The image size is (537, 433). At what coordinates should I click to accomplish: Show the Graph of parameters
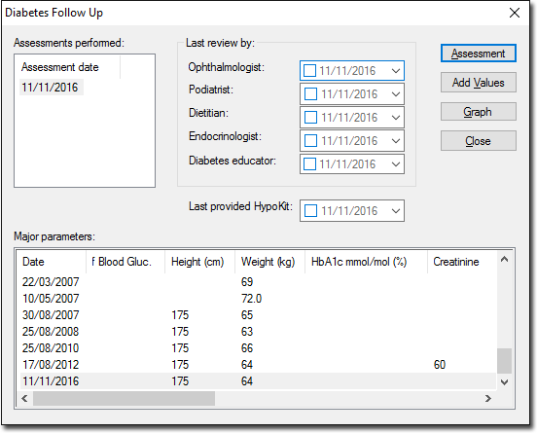click(x=478, y=112)
